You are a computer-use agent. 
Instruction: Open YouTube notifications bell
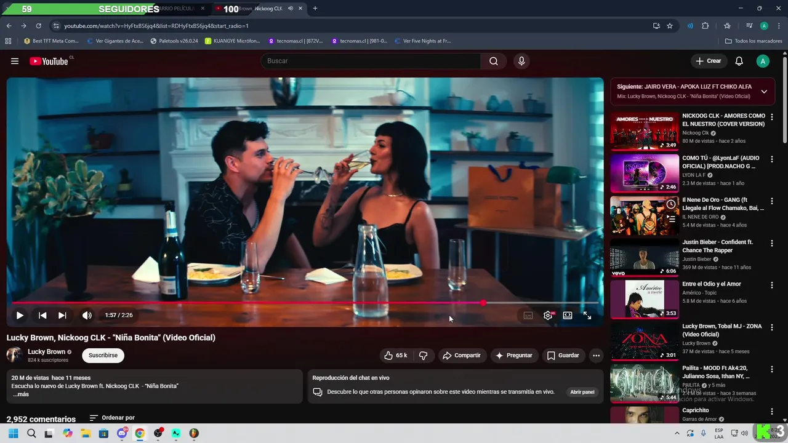click(739, 61)
